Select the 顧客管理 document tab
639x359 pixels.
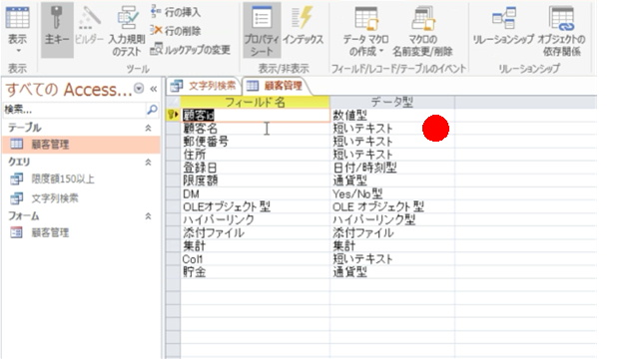point(277,86)
